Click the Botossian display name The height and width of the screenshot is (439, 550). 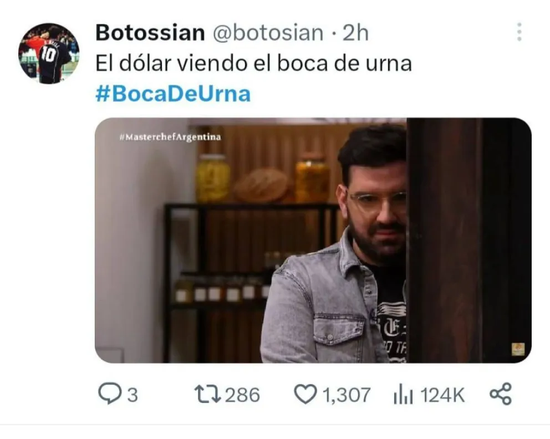150,33
